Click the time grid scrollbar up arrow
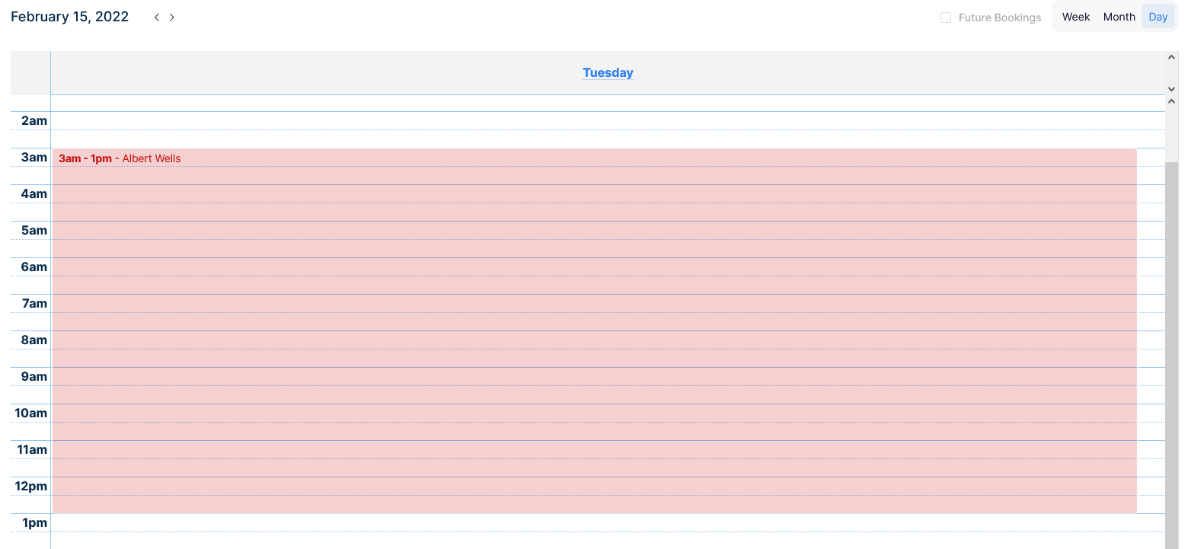Viewport: 1191px width, 549px height. click(x=1171, y=103)
